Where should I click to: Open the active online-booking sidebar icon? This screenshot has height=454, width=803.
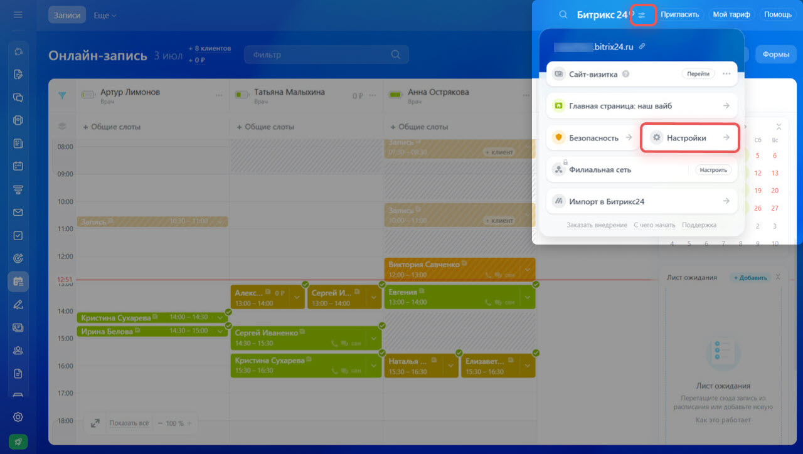click(18, 282)
